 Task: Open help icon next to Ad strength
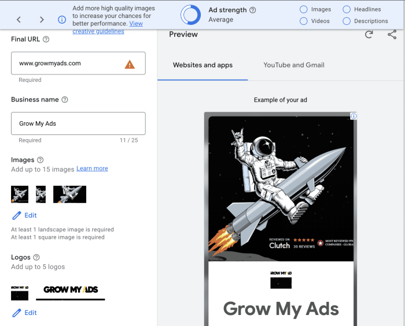pos(253,10)
